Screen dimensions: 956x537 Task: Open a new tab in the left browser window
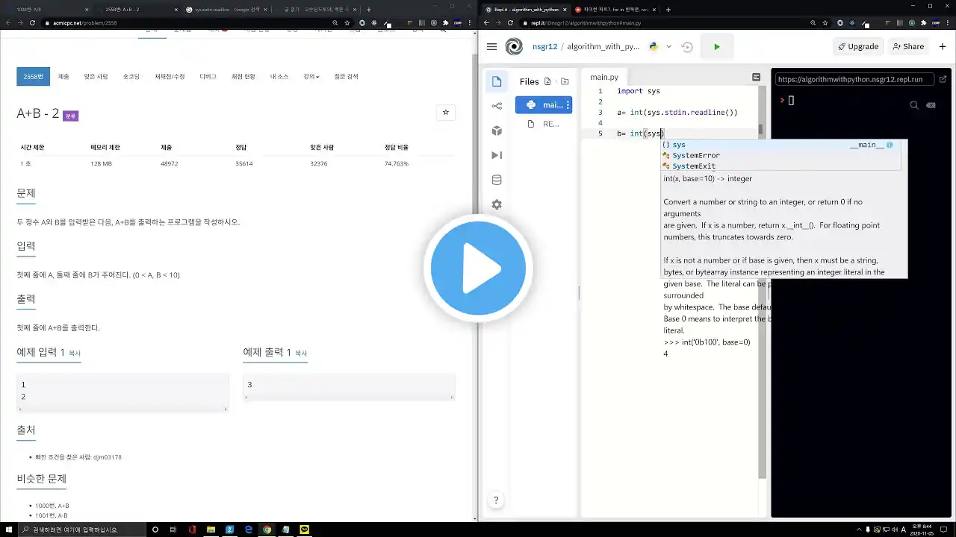(369, 10)
